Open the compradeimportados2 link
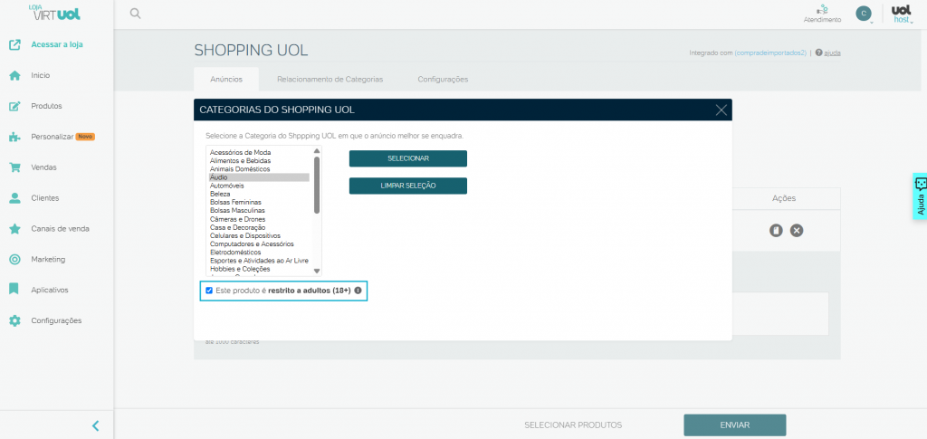Screen dimensions: 927x439 click(770, 52)
